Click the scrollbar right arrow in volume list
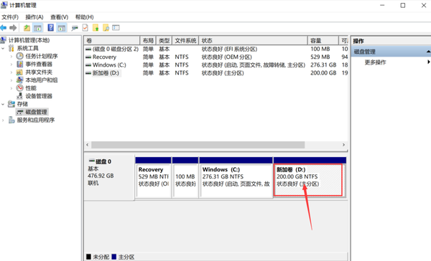This screenshot has height=261, width=431. click(343, 145)
